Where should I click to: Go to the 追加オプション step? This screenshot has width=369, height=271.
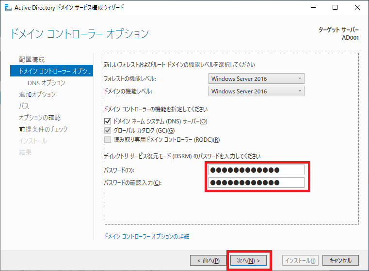[37, 94]
